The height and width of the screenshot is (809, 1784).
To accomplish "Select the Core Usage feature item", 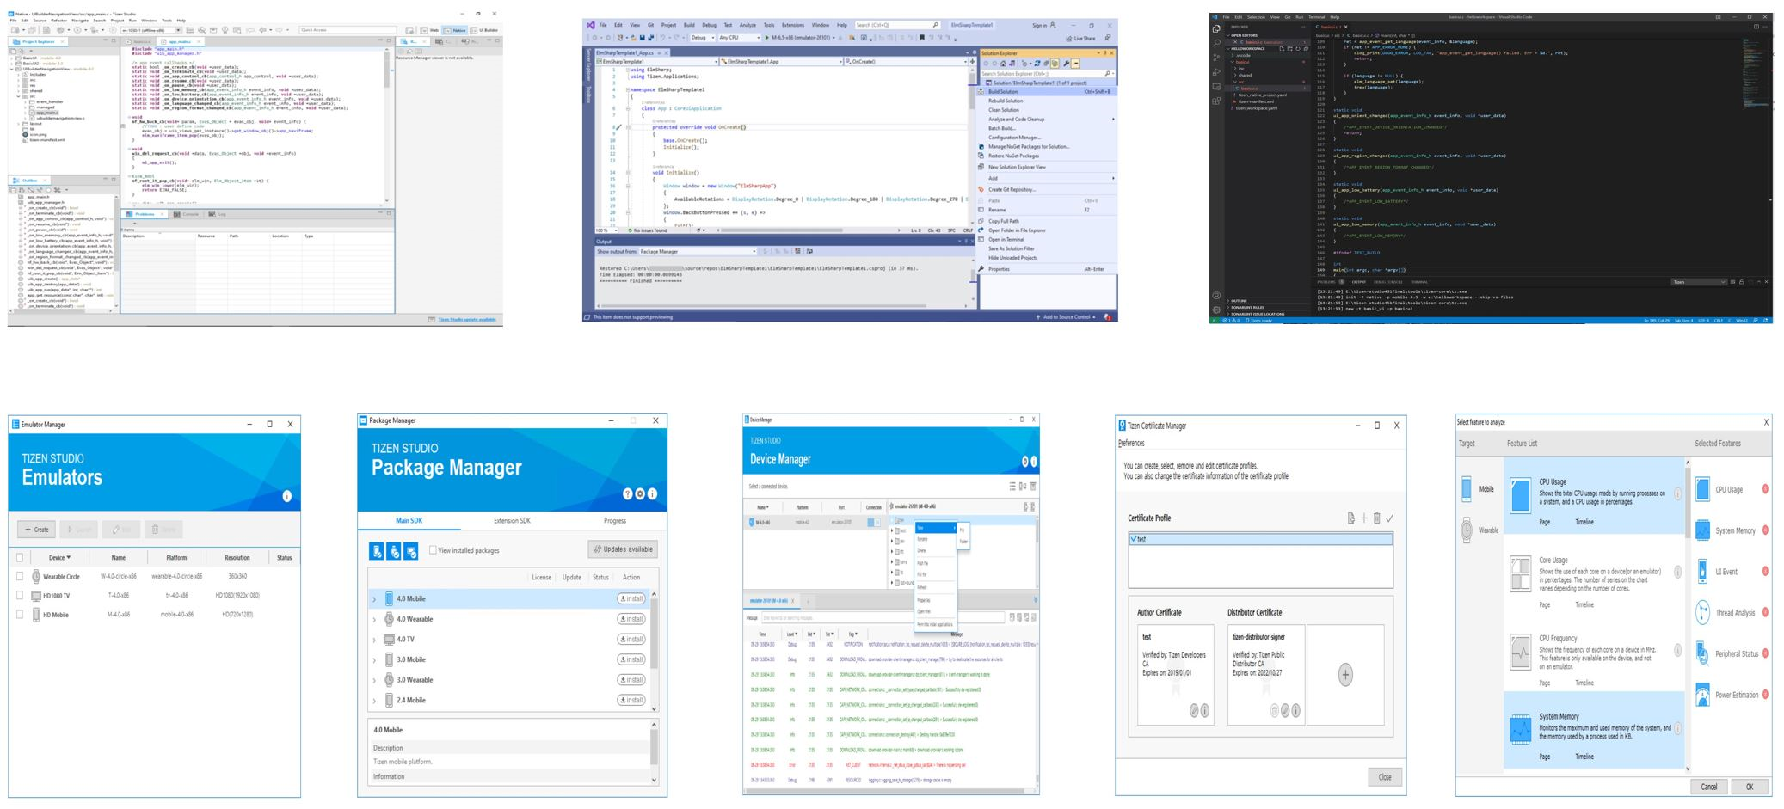I will pos(1594,573).
